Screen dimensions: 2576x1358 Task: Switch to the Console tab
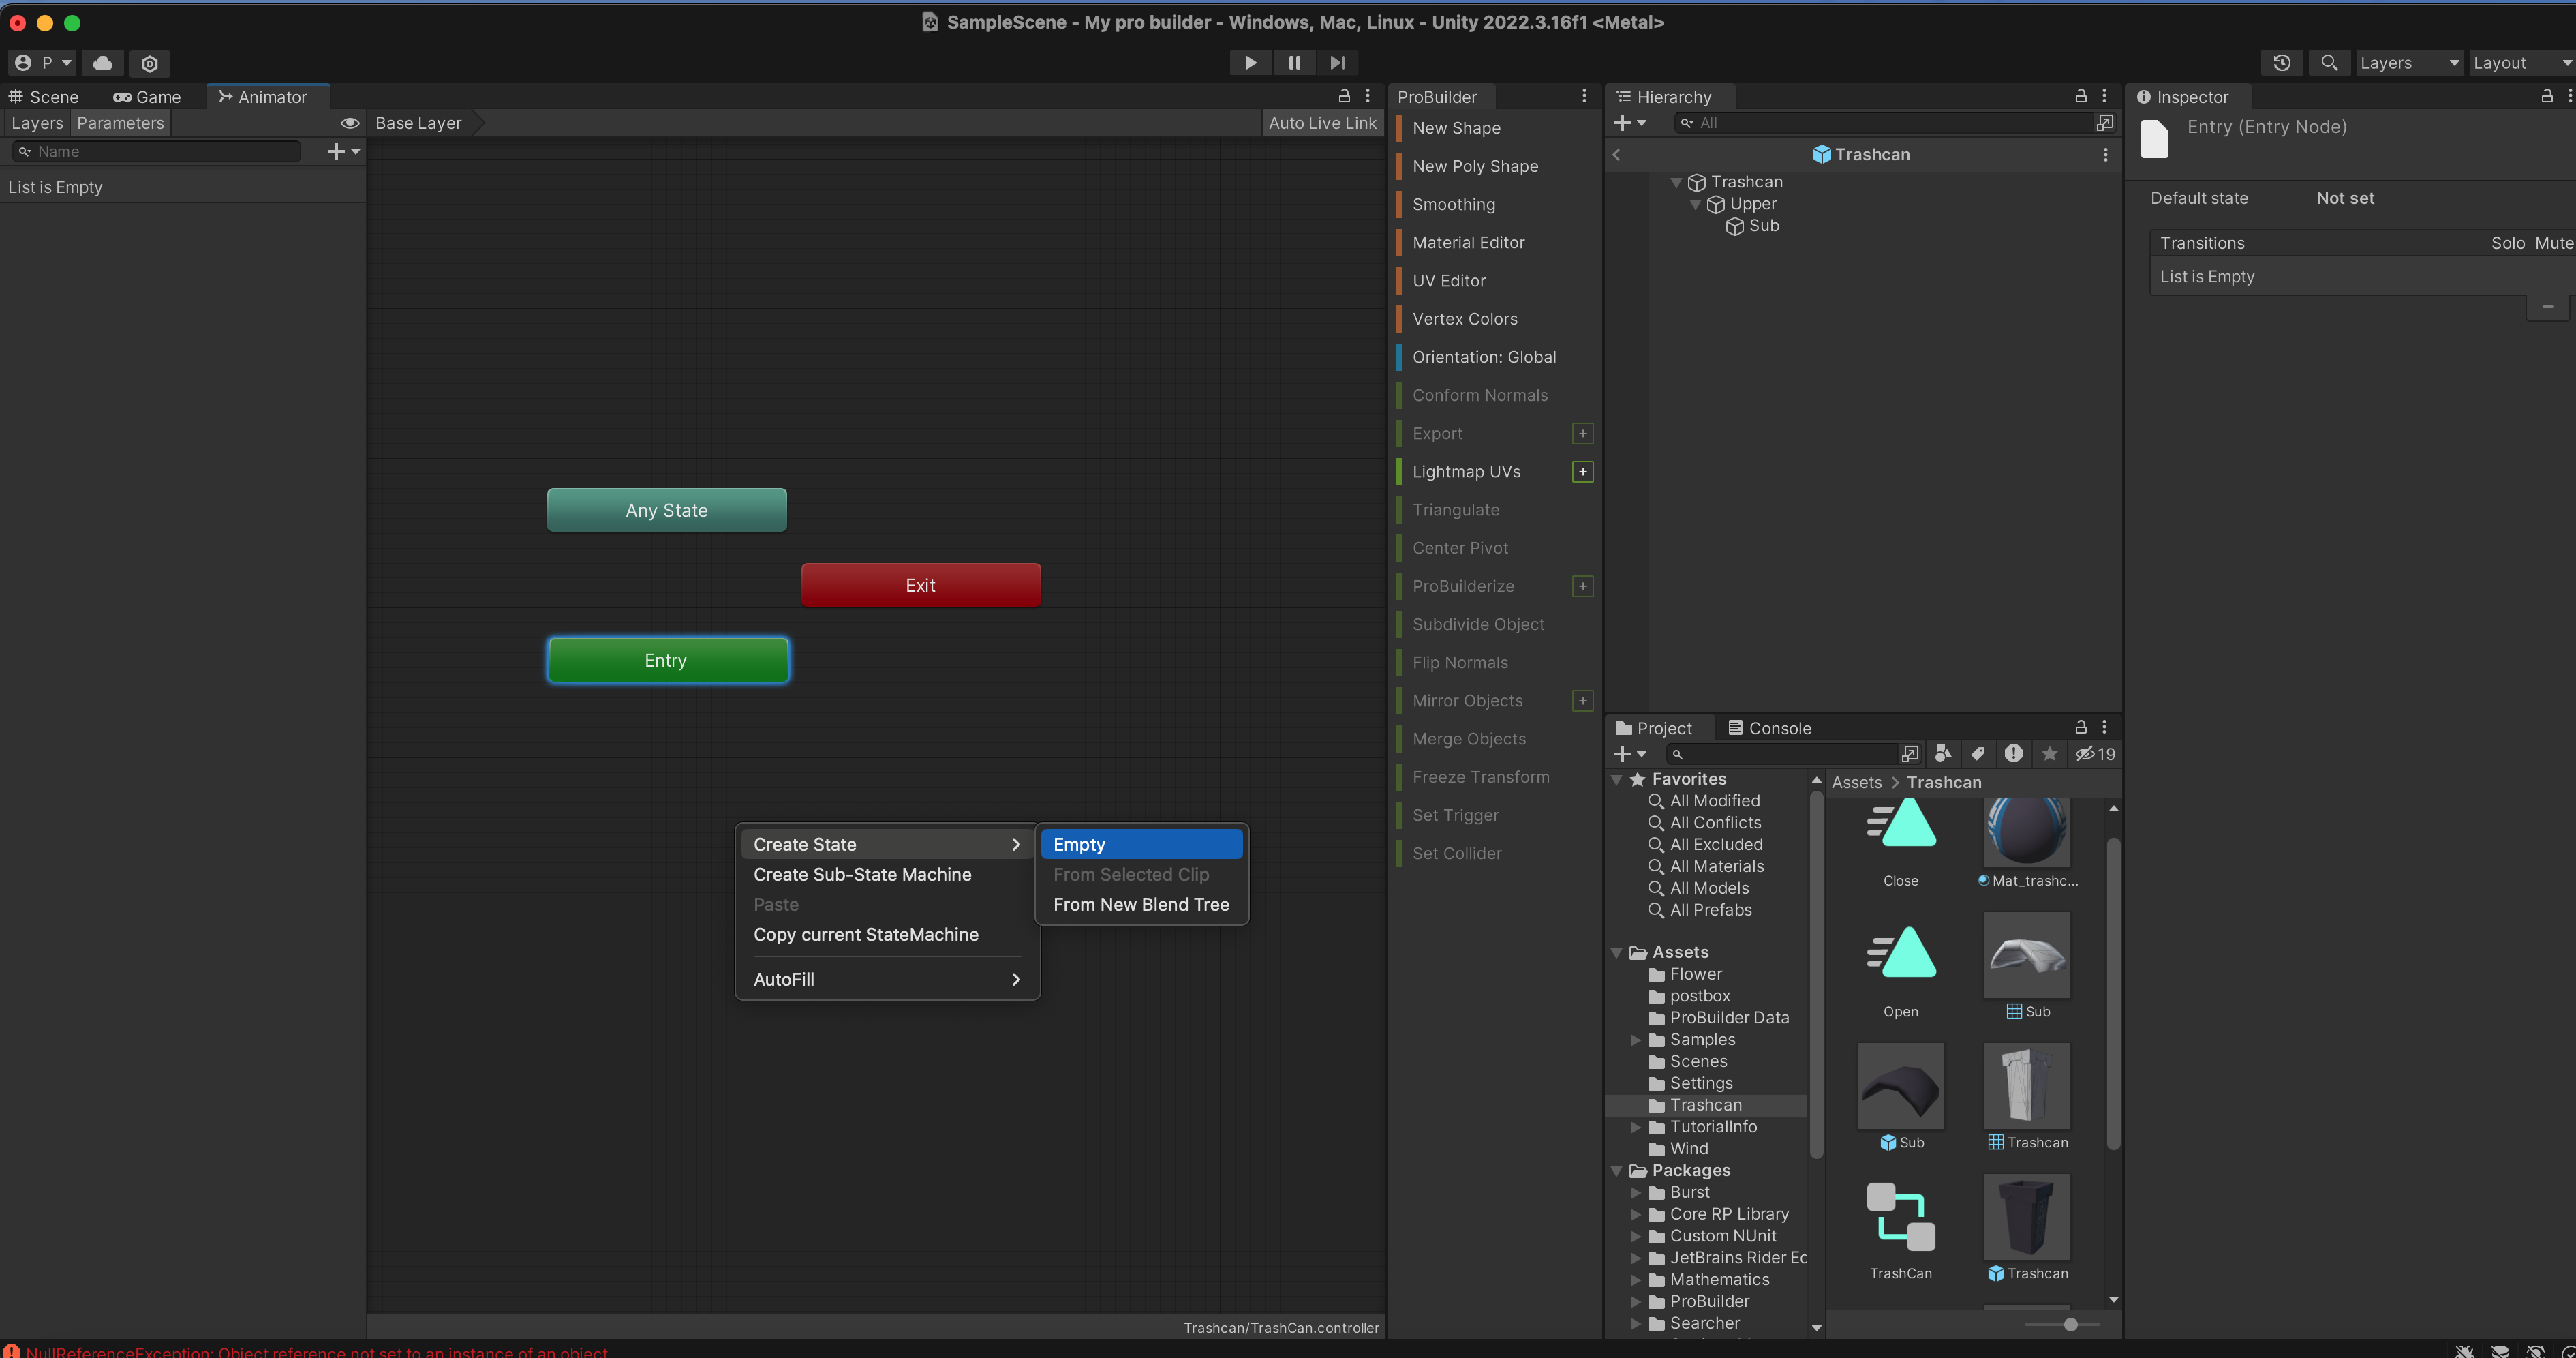click(x=1769, y=728)
